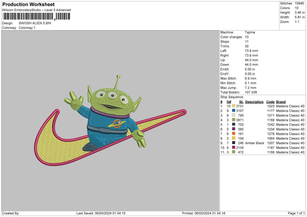Click the Trims value '30'

click(x=247, y=46)
